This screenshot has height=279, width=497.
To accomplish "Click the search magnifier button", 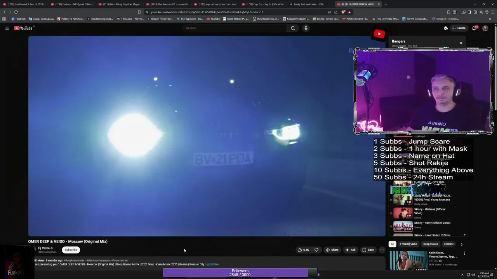I will [x=293, y=28].
